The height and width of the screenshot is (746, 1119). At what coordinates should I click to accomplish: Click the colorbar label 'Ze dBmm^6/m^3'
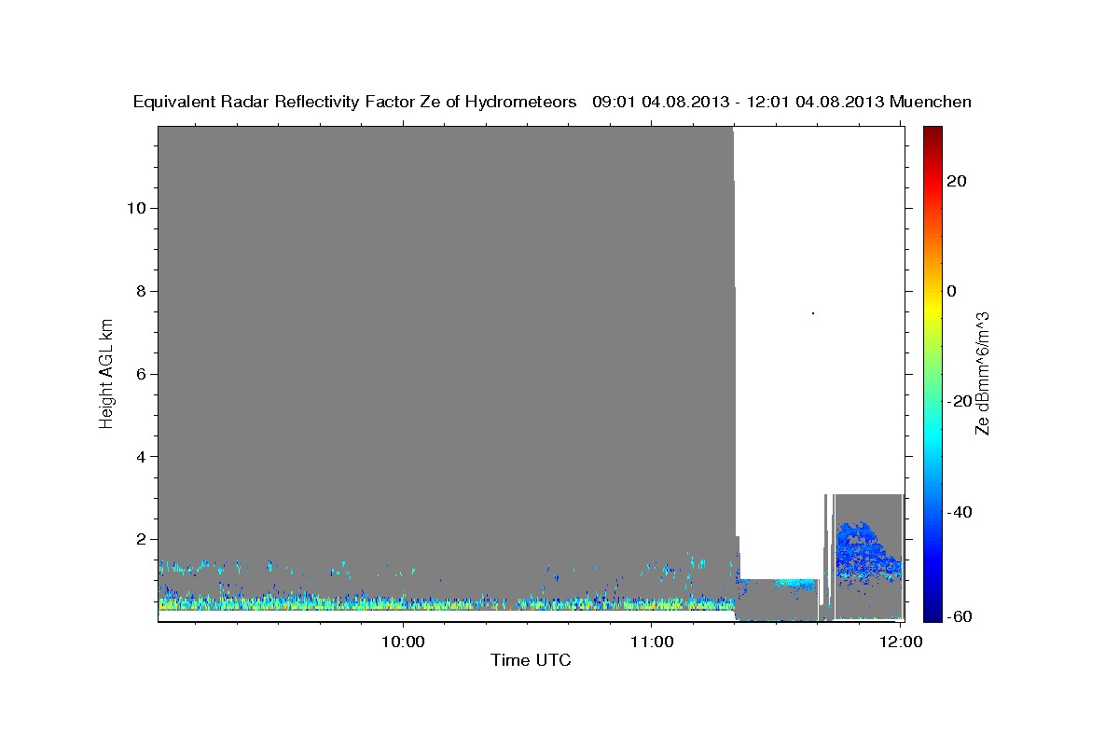[982, 373]
